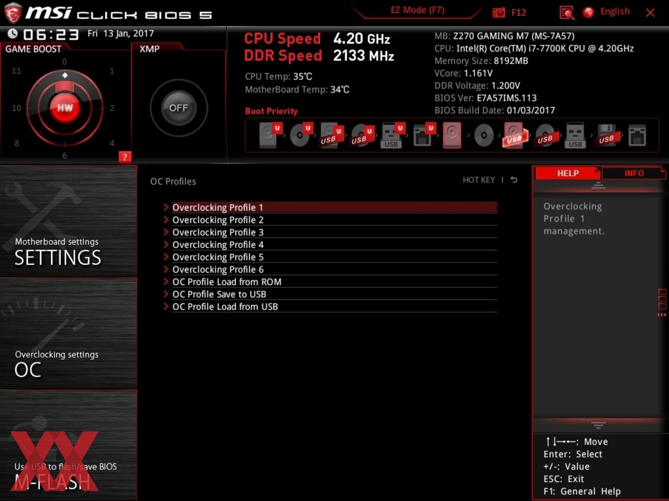
Task: Close the BIOS with the X icon
Action: [650, 12]
